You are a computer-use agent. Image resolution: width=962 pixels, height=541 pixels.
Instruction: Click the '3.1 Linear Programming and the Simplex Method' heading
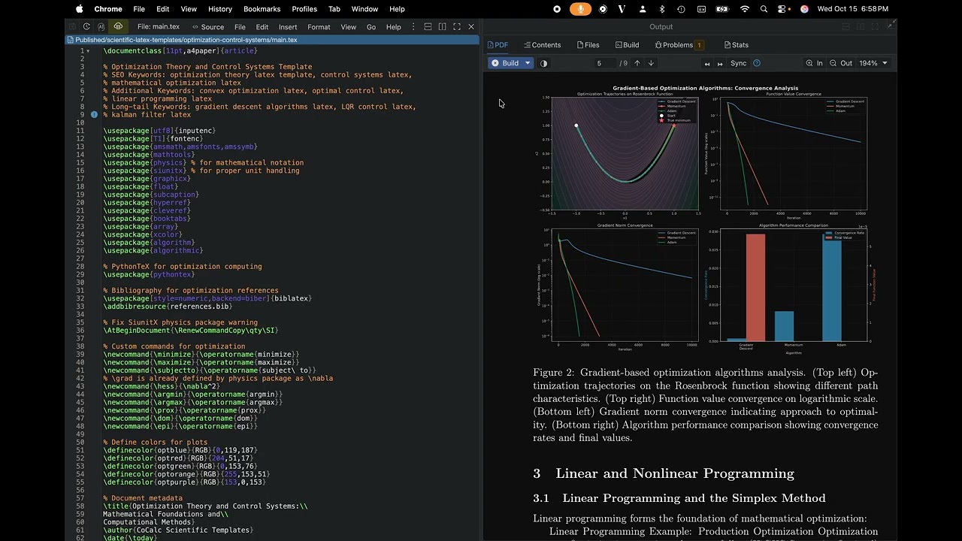click(x=679, y=498)
